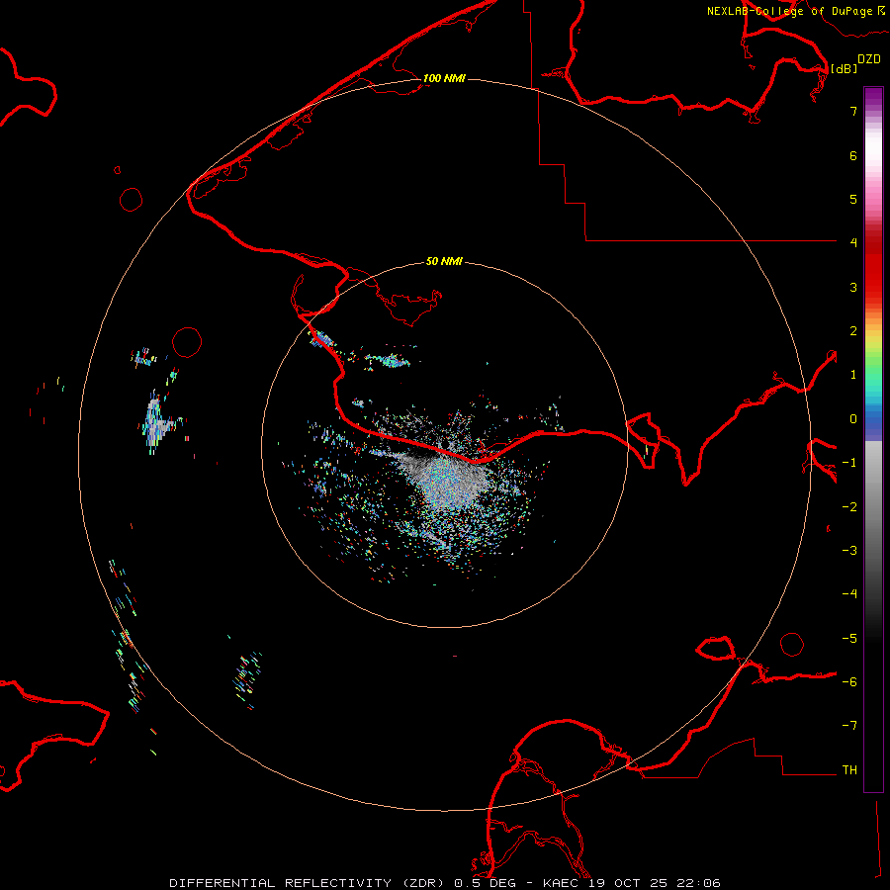Screen dimensions: 890x890
Task: Click the -4 value on the color scale
Action: coord(849,594)
